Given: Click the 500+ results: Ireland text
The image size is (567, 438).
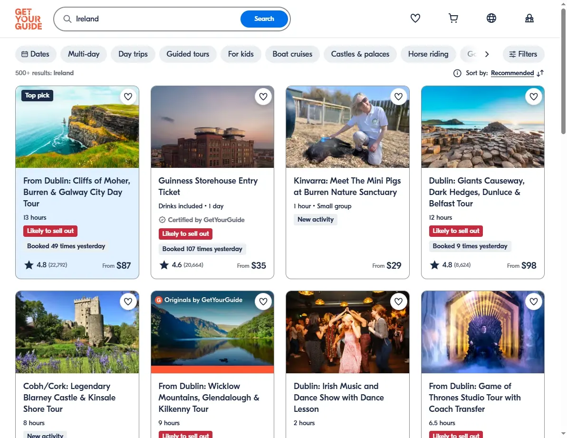Looking at the screenshot, I should coord(45,73).
